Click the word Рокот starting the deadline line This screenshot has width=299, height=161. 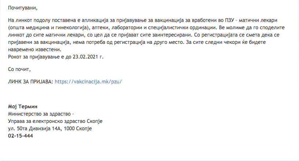click(x=15, y=57)
